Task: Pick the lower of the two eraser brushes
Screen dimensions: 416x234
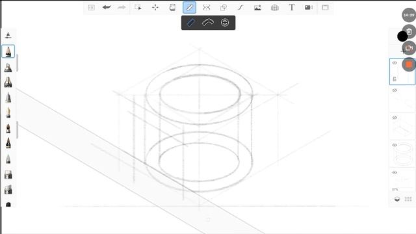Action: point(8,190)
